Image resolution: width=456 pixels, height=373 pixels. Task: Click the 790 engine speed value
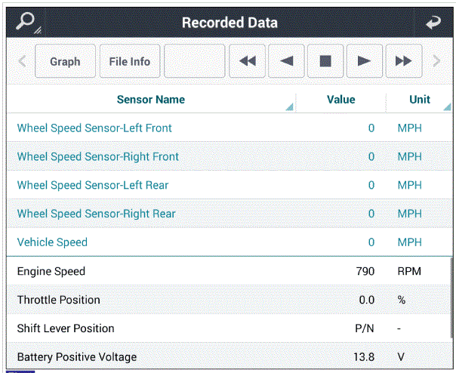click(365, 271)
